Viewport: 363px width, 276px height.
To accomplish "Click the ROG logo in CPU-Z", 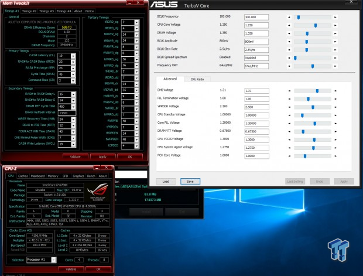I will 98,192.
